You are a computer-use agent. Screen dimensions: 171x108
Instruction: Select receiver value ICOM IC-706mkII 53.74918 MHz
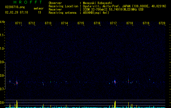113,9
